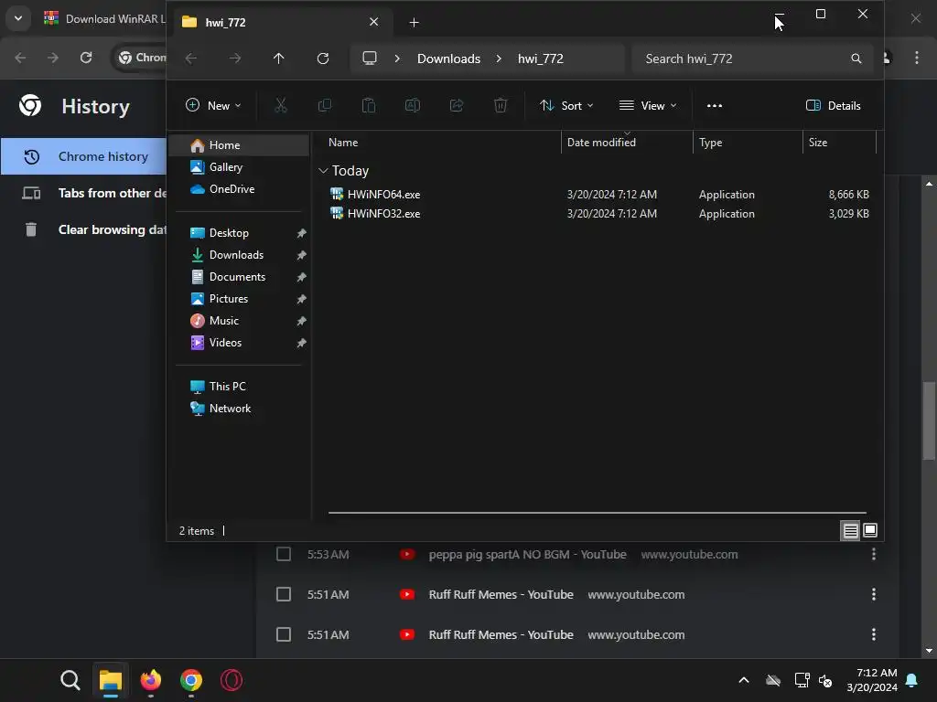Expand the chevron after Downloads in address bar

pos(499,58)
